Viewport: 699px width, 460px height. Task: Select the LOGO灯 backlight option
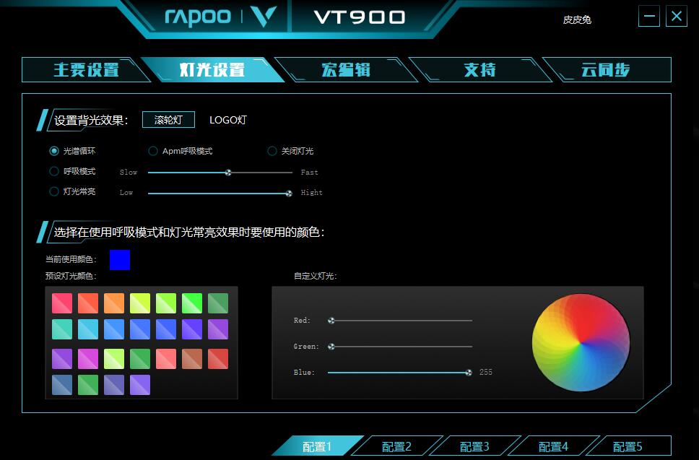[x=227, y=121]
